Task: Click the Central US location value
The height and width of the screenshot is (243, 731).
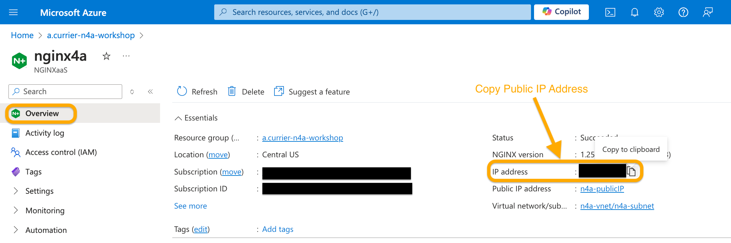Action: tap(281, 155)
